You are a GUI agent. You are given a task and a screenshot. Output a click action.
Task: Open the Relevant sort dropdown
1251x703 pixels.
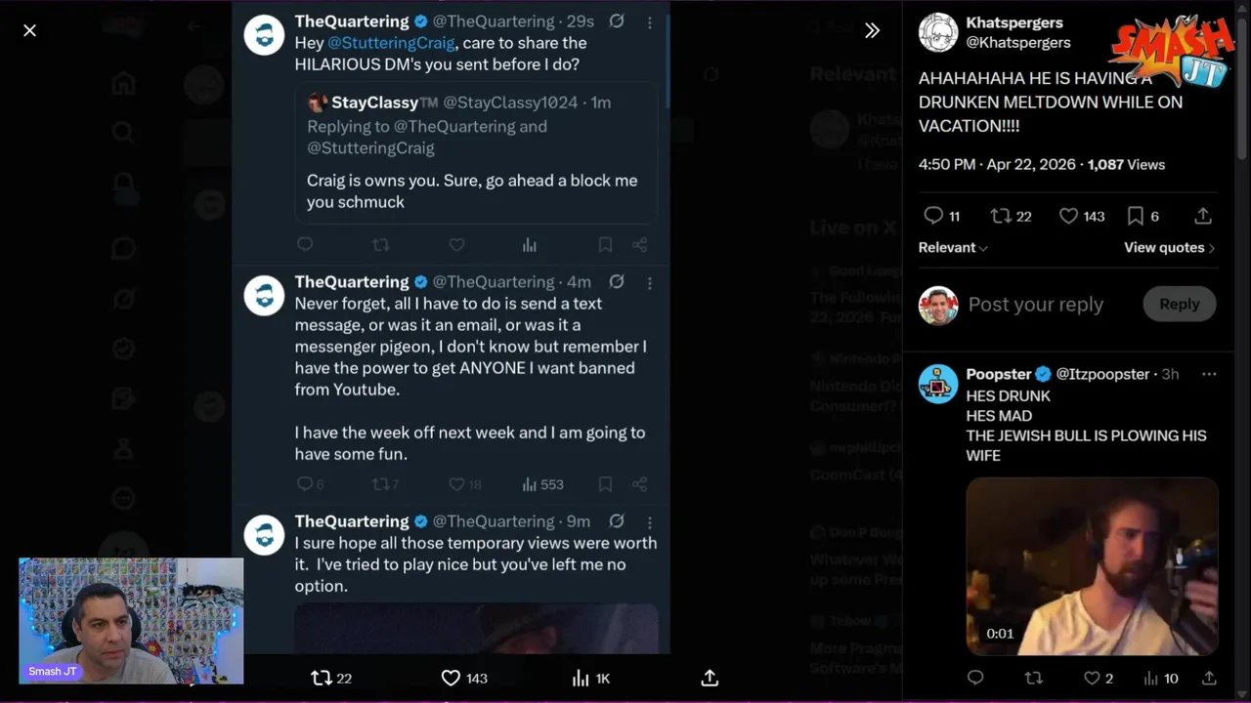(x=953, y=248)
